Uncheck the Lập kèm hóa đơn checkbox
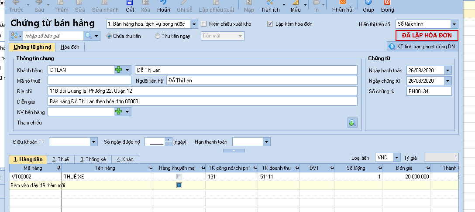This screenshot has width=475, height=212. pyautogui.click(x=270, y=24)
